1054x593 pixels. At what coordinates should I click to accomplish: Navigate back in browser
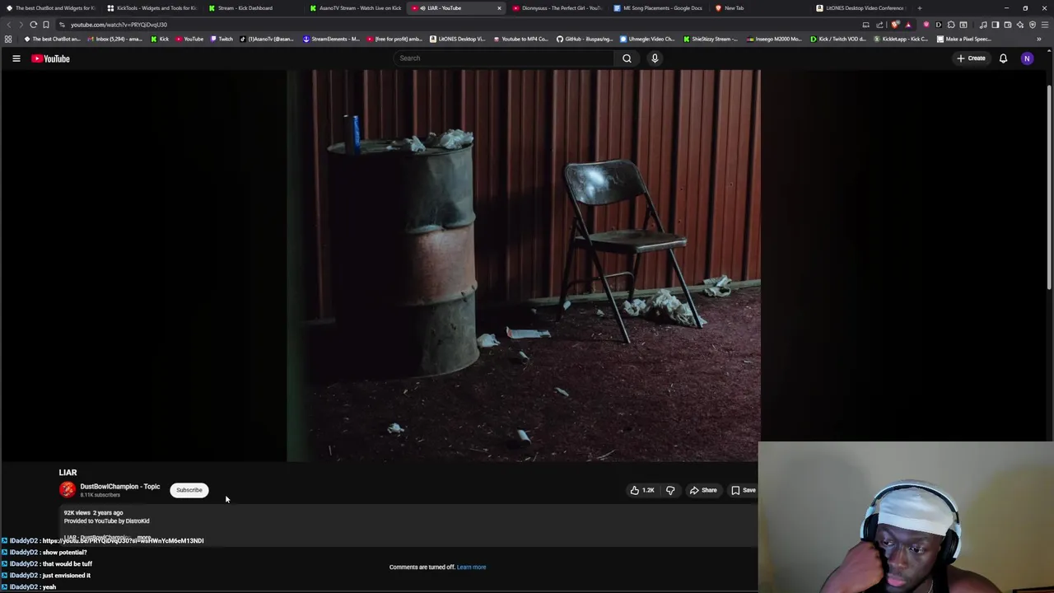pos(8,25)
